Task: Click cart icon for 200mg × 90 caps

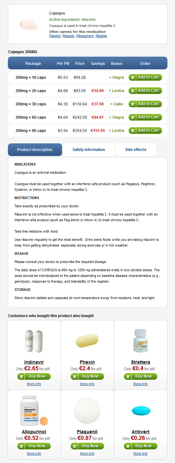Action: coord(133,130)
